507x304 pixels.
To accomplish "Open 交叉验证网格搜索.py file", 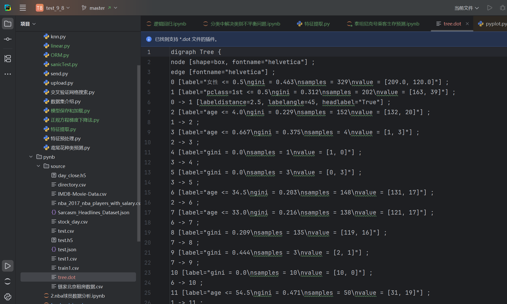I will (x=72, y=92).
